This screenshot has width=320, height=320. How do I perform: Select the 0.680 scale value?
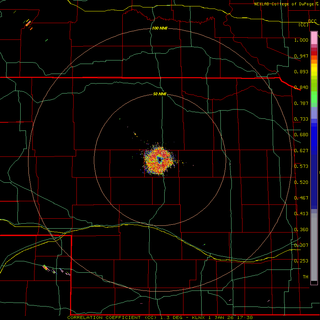[301, 135]
